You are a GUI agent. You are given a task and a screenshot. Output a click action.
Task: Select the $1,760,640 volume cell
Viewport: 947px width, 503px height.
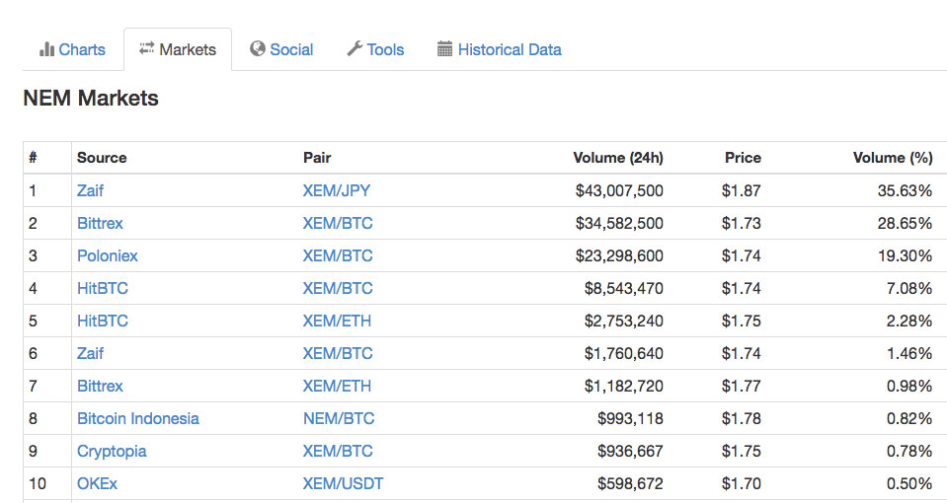tap(623, 353)
